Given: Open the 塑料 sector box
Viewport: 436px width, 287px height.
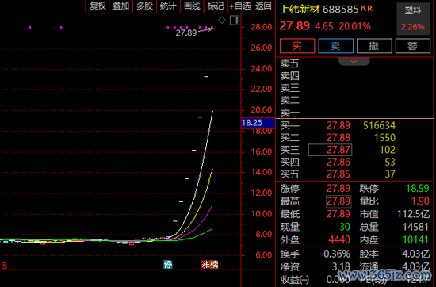Looking at the screenshot, I should 413,19.
